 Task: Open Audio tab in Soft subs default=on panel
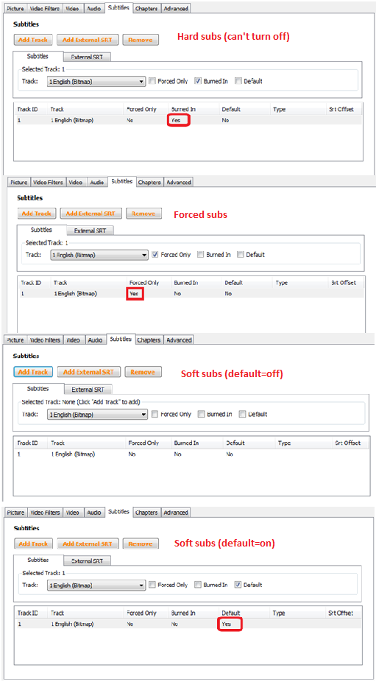click(x=94, y=513)
